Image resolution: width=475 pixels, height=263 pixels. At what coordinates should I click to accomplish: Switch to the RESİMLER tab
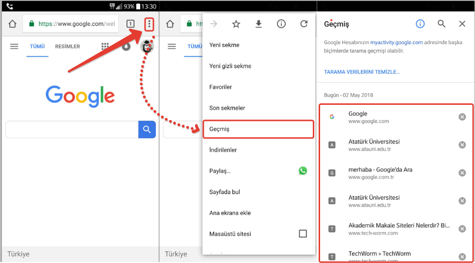click(68, 47)
